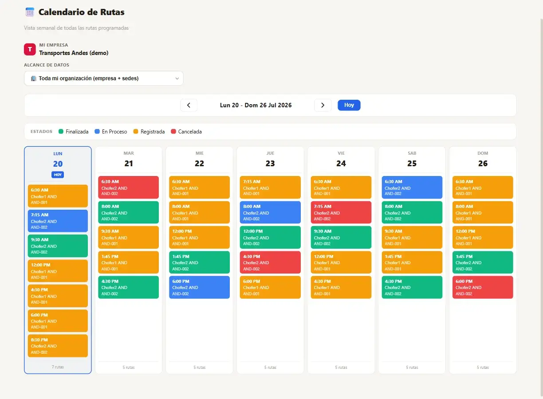This screenshot has width=543, height=399.
Task: Open Thursday's blue 8:00 AM route
Action: (270, 212)
